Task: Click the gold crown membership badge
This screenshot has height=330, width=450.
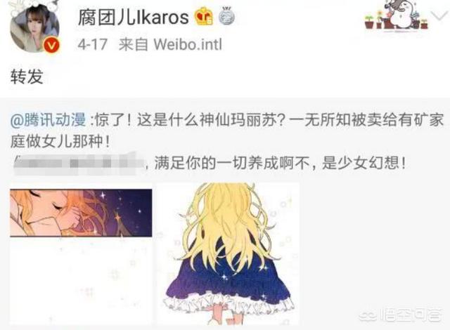Action: tap(205, 16)
